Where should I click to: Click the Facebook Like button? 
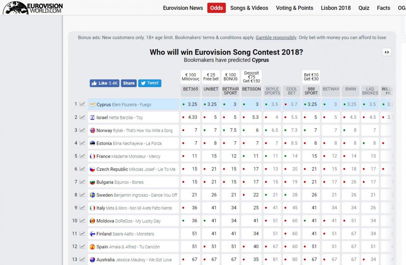point(105,83)
